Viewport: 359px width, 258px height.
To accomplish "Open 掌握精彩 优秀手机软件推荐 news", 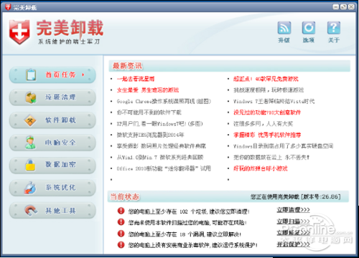I will pos(267,135).
